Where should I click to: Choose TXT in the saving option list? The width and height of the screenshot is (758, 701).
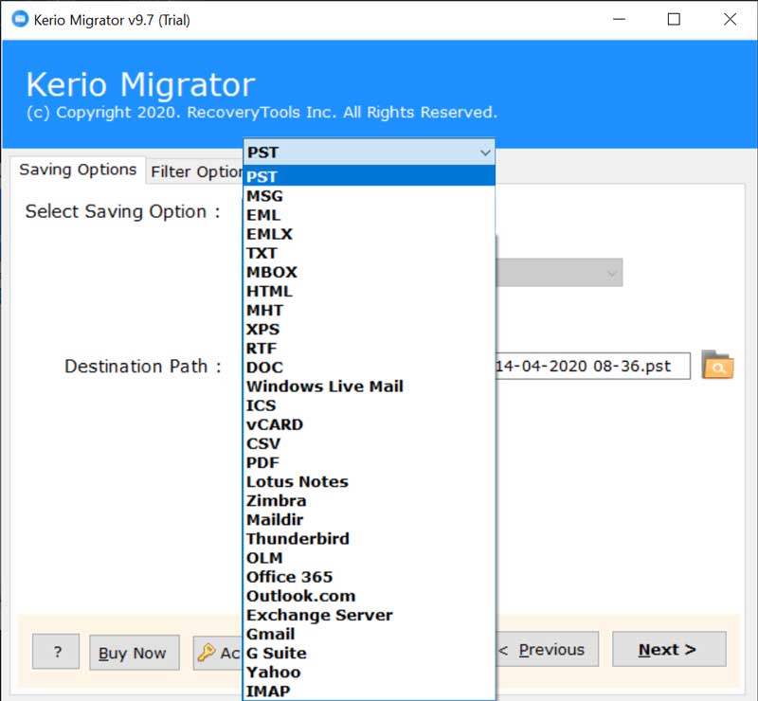point(370,253)
